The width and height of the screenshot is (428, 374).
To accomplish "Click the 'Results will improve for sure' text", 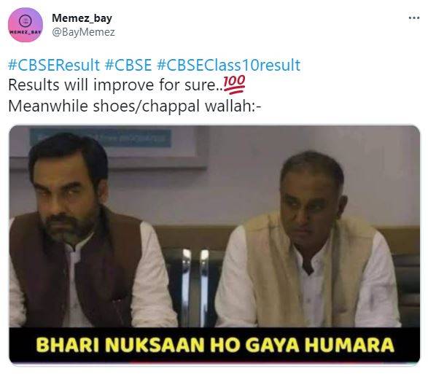I will coord(115,85).
